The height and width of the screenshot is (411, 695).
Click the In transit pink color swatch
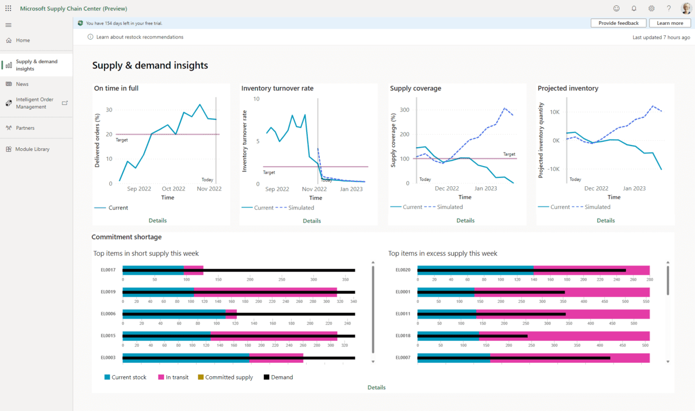tap(160, 377)
